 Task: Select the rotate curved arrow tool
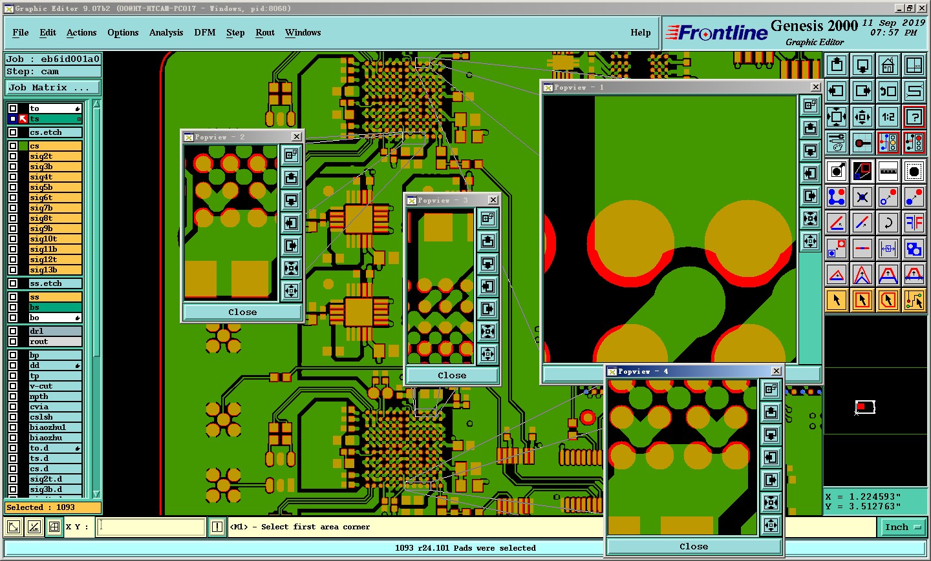[x=888, y=223]
